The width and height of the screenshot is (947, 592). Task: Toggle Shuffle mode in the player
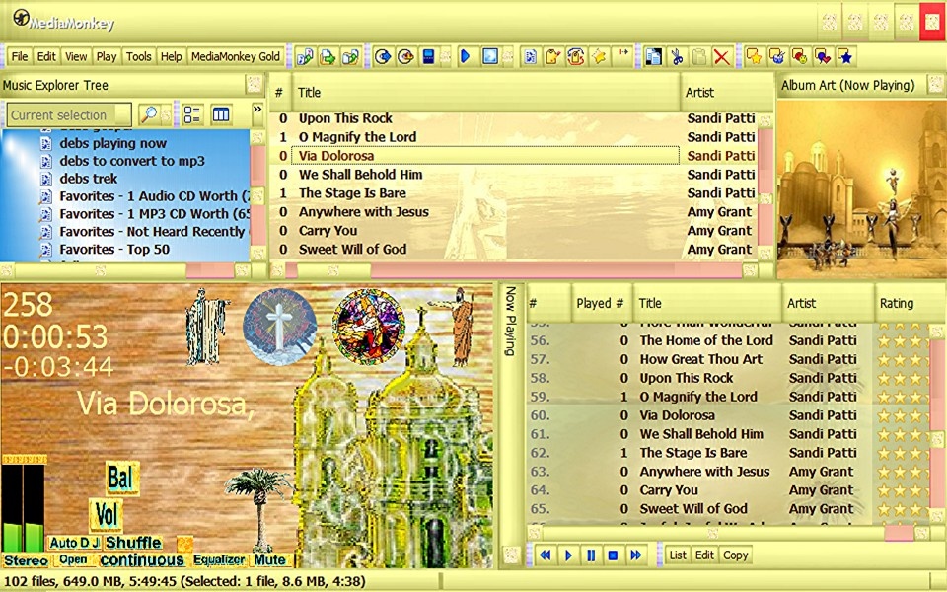pyautogui.click(x=133, y=543)
